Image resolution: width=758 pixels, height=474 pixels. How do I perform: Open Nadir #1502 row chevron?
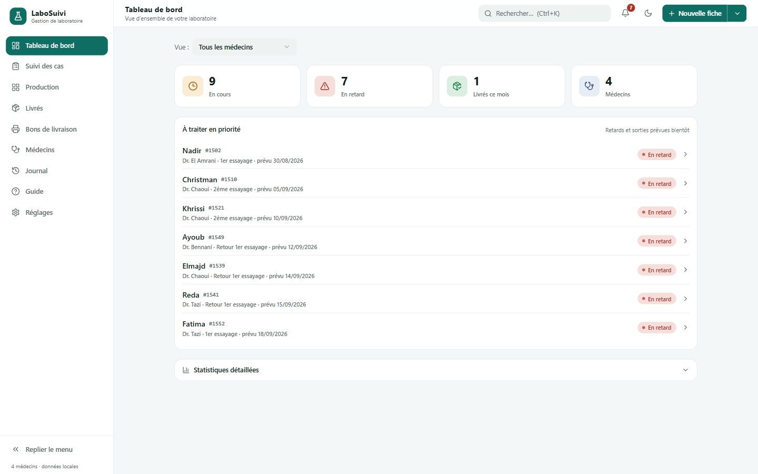tap(685, 154)
